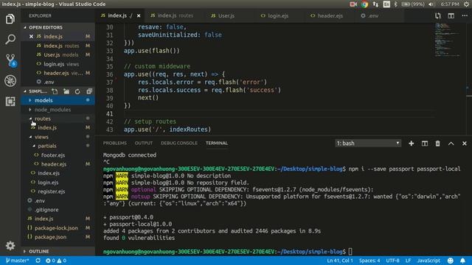This screenshot has height=265, width=472.
Task: Open User.js models in Open Editors
Action: (x=58, y=54)
